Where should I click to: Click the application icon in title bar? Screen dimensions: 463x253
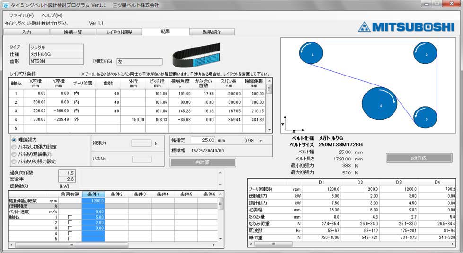pos(6,5)
